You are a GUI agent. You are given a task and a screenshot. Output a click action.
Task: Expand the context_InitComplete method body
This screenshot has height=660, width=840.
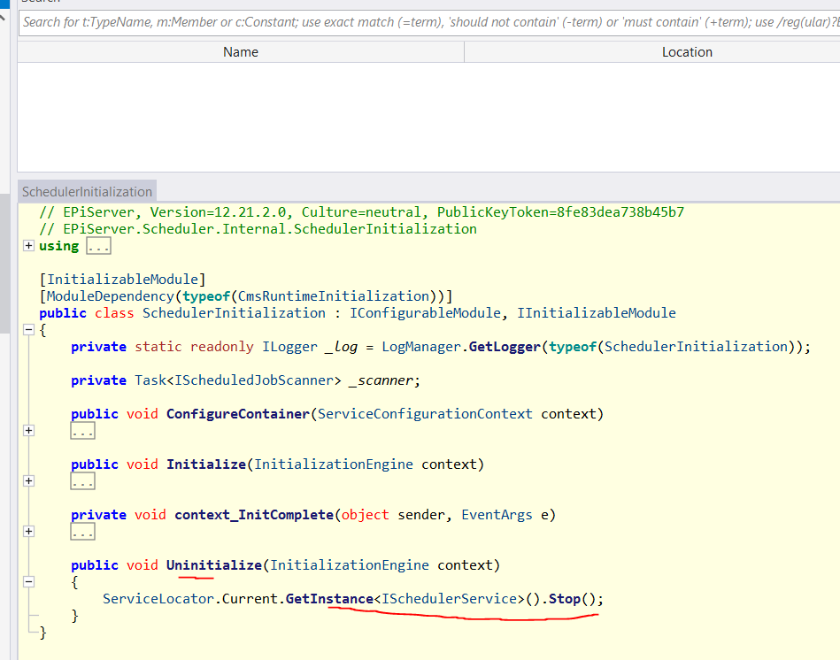[29, 532]
